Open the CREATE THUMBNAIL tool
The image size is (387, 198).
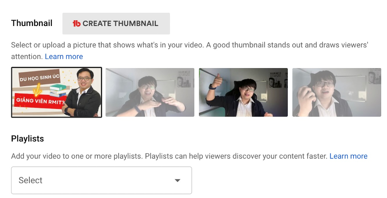(116, 24)
